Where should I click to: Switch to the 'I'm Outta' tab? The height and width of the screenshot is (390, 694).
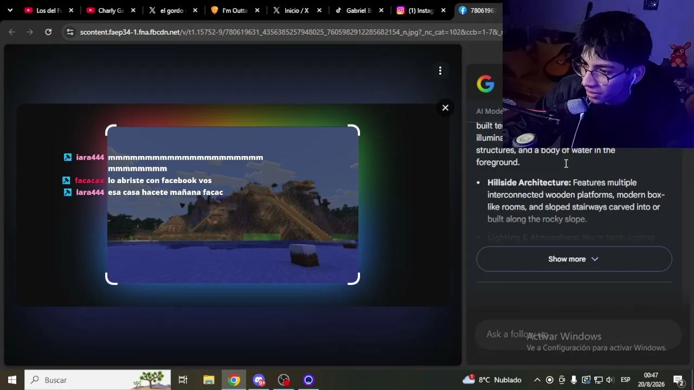[x=234, y=10]
